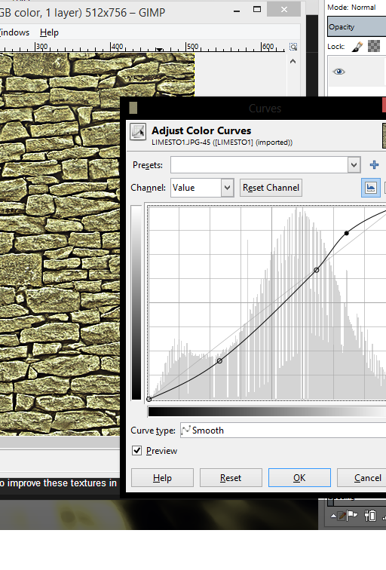Viewport: 386px width, 570px height.
Task: Select the origin curve point at bottom-left
Action: [149, 399]
